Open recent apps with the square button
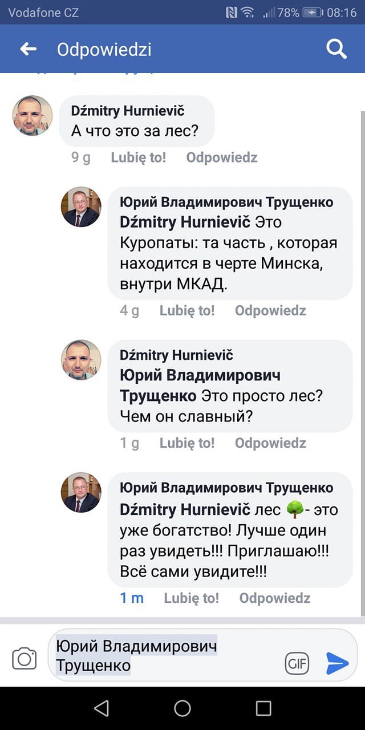This screenshot has width=365, height=730. click(263, 708)
